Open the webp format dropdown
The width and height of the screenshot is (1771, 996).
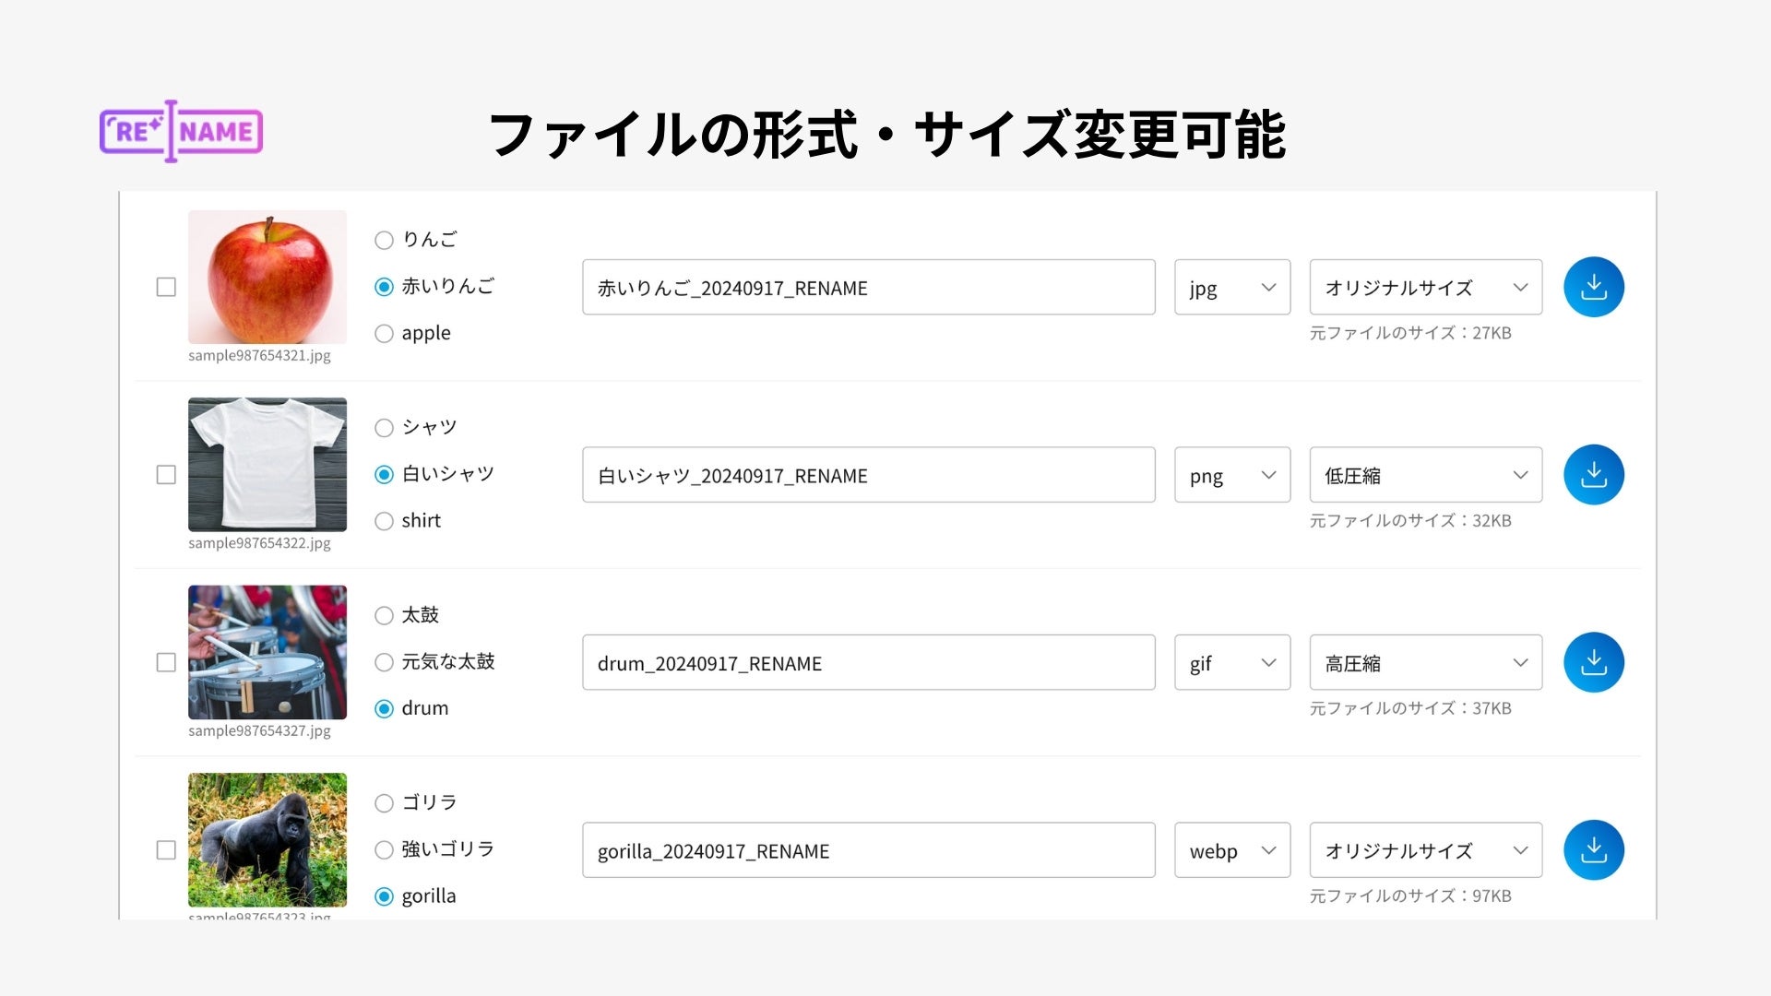[1231, 850]
